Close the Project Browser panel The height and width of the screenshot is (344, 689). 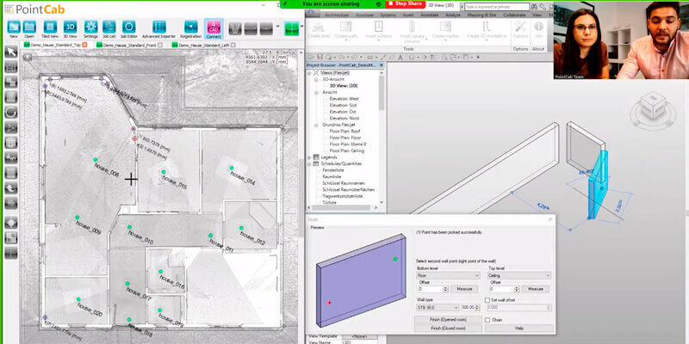point(382,65)
